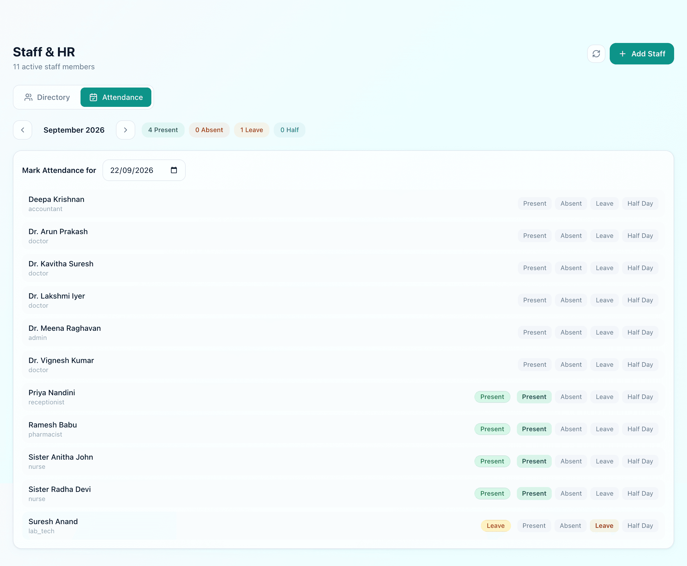Viewport: 687px width, 566px height.
Task: Mark Dr. Meena Raghavan as Present
Action: (535, 333)
